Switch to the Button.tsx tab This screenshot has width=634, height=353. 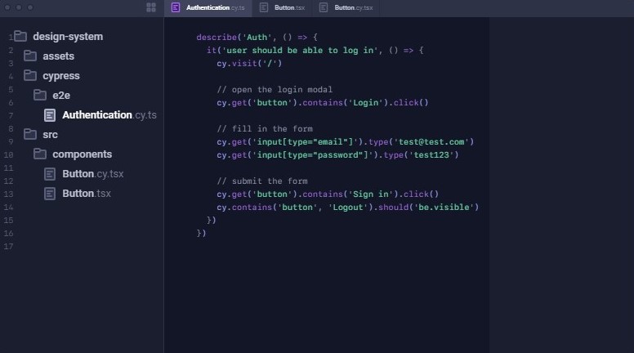[x=284, y=7]
